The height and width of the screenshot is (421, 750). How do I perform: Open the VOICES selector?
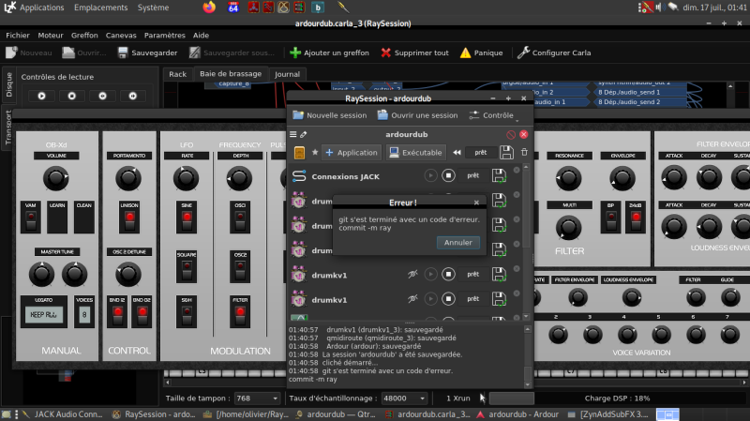pos(84,315)
